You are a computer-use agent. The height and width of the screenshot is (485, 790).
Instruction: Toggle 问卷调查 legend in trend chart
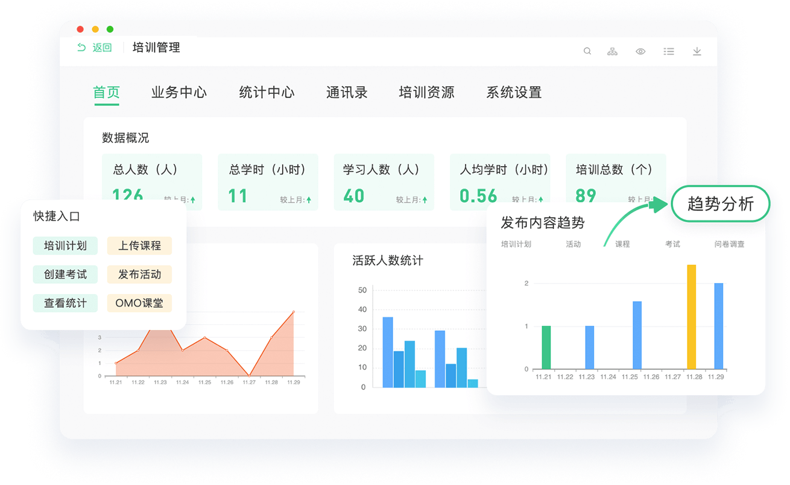(x=729, y=244)
